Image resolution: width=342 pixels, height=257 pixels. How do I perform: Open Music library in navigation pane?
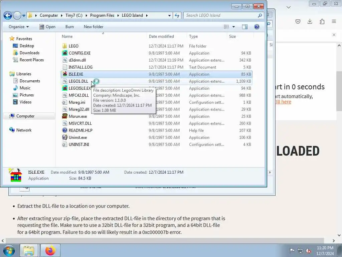click(x=25, y=88)
